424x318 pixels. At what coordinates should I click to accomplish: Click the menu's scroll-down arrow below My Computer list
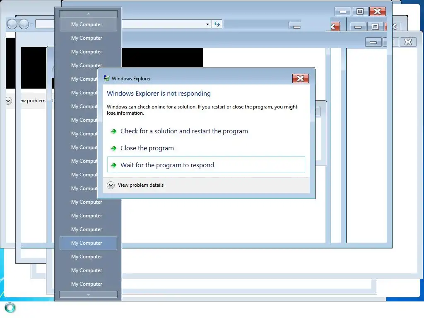click(88, 294)
